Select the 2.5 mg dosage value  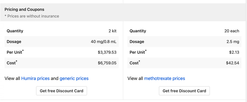click(233, 42)
